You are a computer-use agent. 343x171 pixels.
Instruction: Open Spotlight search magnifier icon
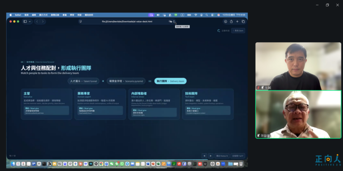[207, 15]
